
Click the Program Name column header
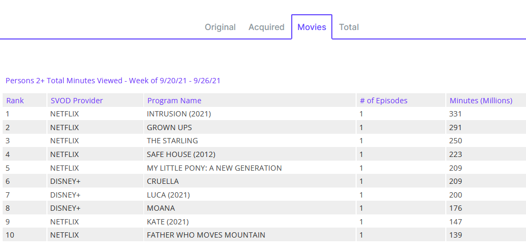tap(174, 101)
